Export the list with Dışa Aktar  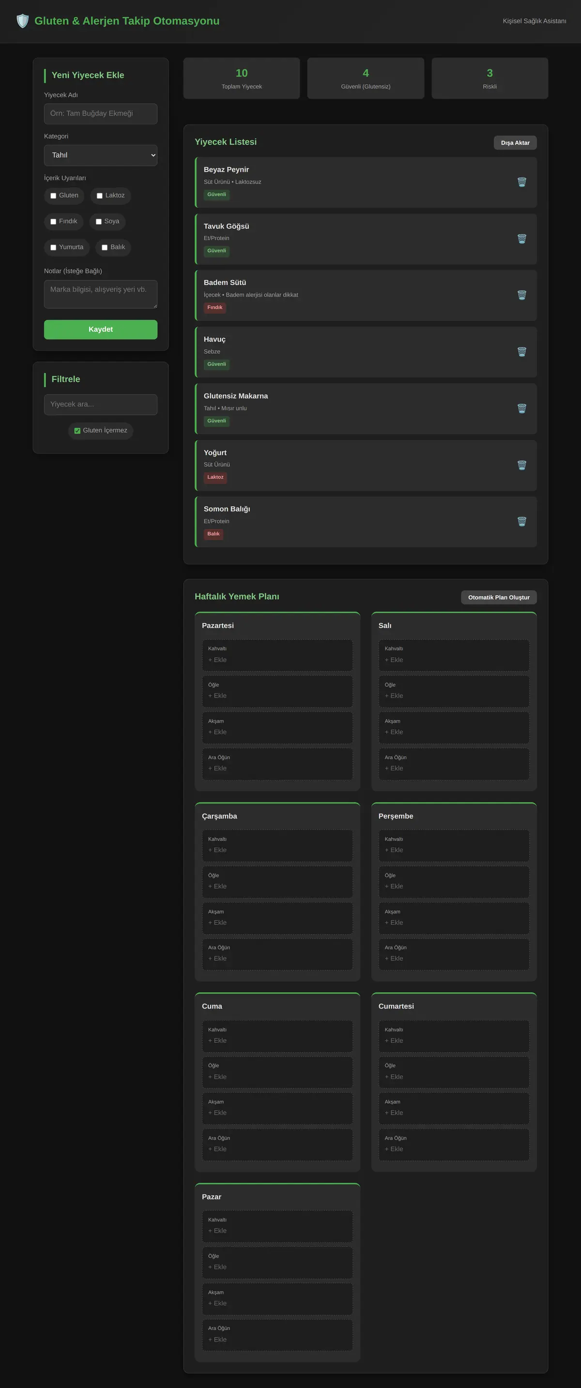(x=515, y=143)
